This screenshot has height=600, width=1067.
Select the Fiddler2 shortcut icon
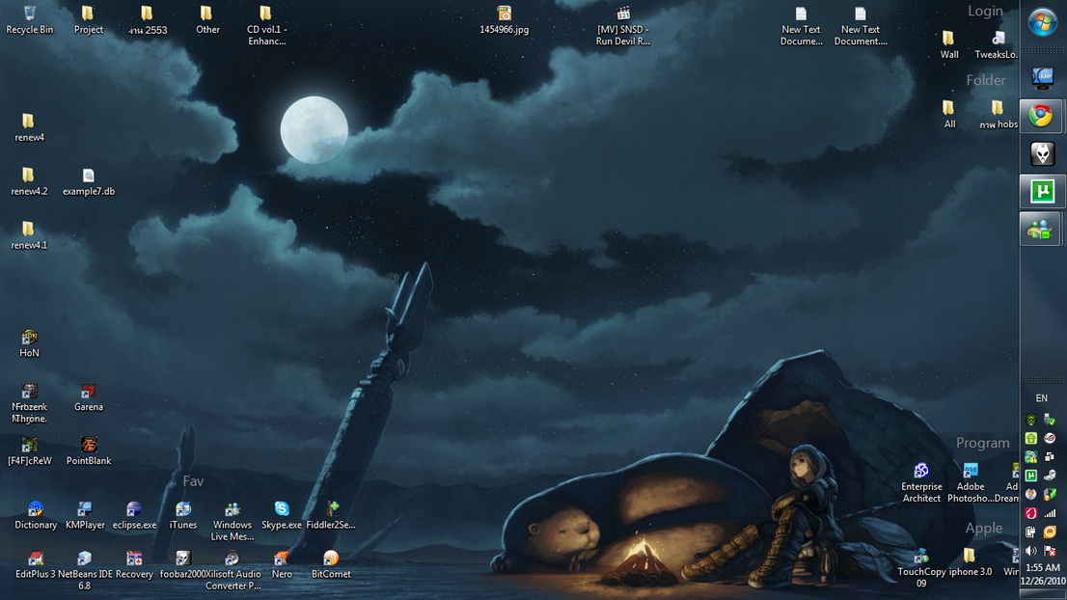pos(331,515)
